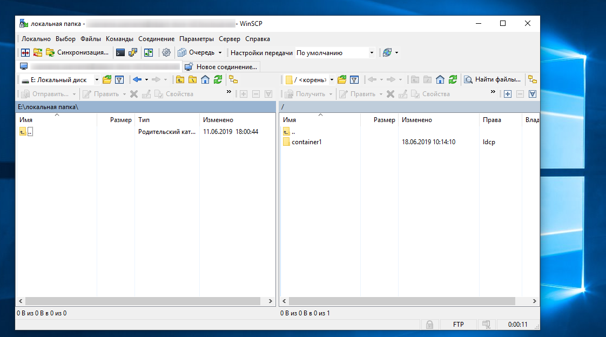The image size is (606, 337).
Task: Sort the remote panel by Права column
Action: (501, 120)
